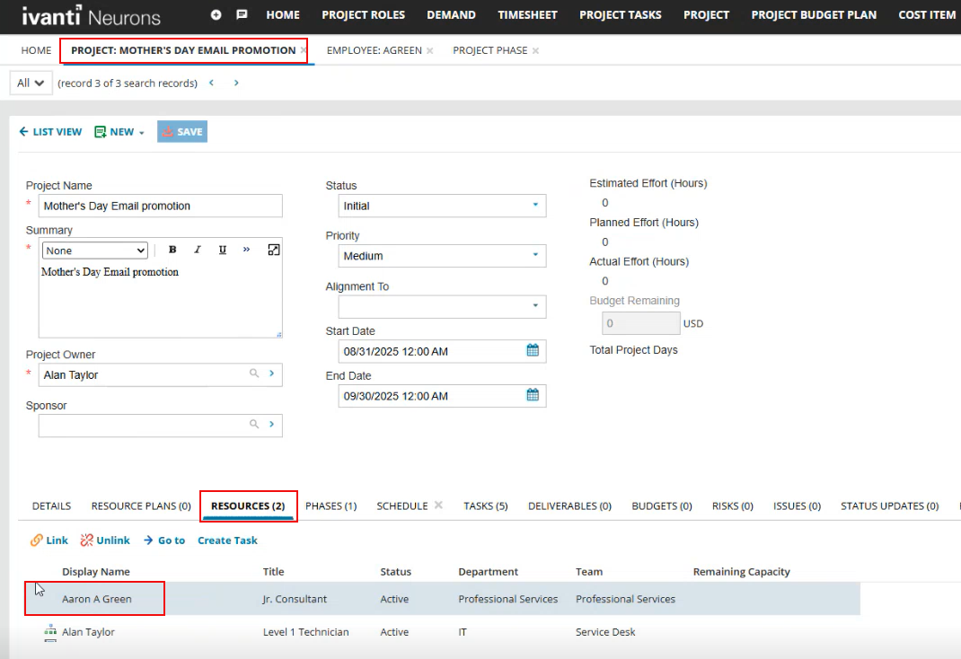Click the plus icon in the top bar
This screenshot has height=659, width=961.
coord(216,14)
